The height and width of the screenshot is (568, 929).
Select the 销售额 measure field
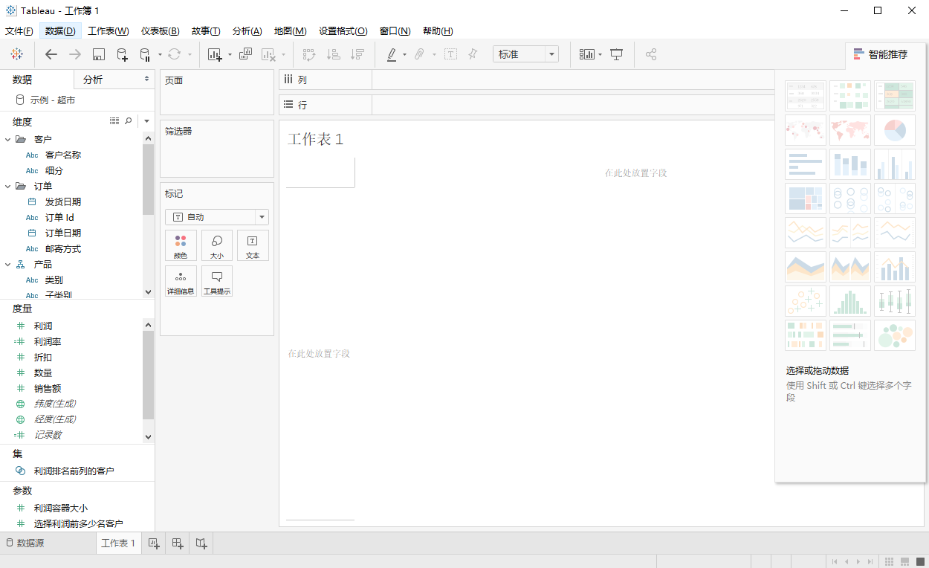point(48,389)
